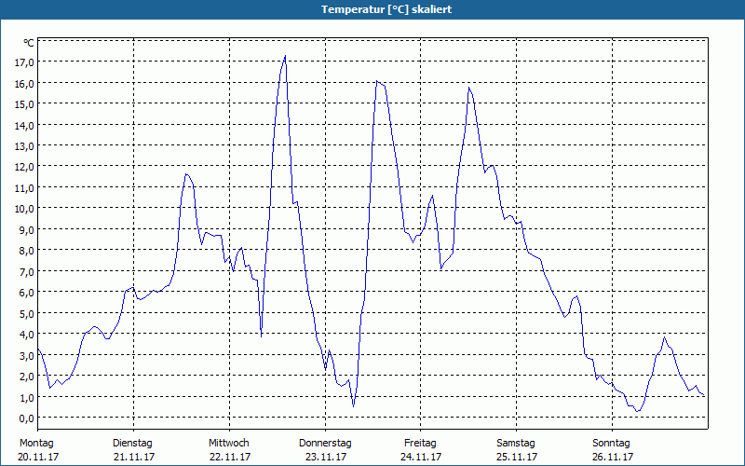This screenshot has width=745, height=466.
Task: Click the date '25.11.17'
Action: [x=517, y=457]
